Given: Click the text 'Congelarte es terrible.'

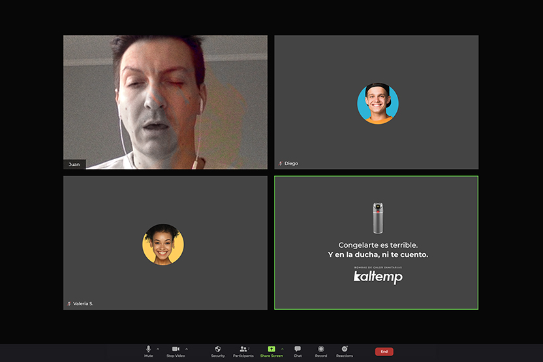Looking at the screenshot, I should (x=378, y=245).
